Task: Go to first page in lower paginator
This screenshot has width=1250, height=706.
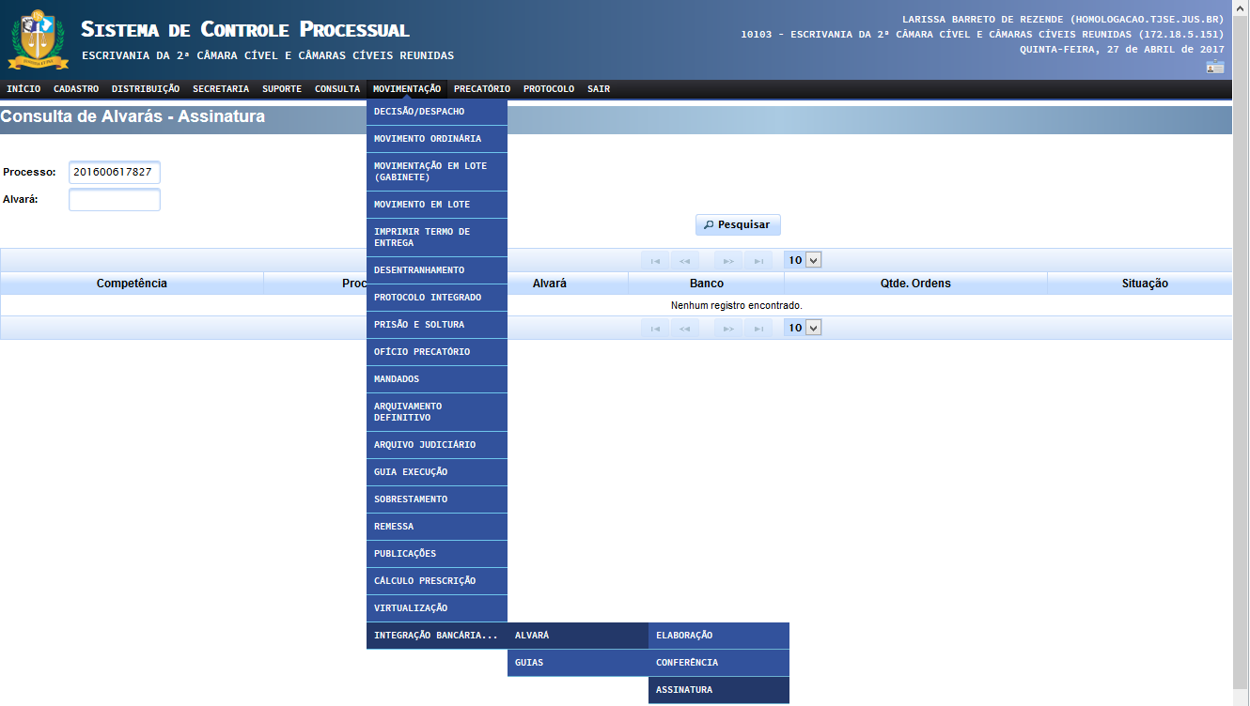Action: 655,328
